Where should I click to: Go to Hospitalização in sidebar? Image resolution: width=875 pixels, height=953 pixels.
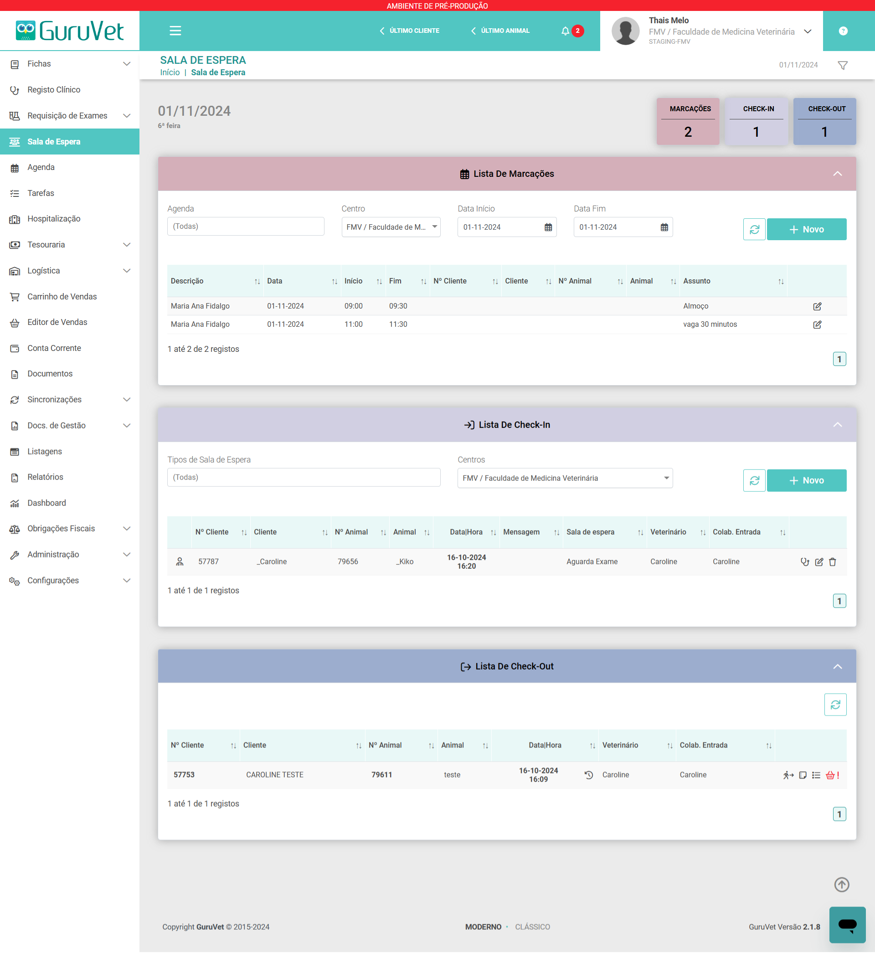click(54, 219)
